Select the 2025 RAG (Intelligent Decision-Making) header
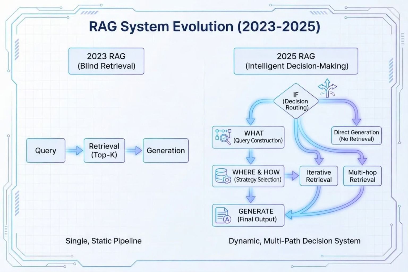 click(296, 61)
